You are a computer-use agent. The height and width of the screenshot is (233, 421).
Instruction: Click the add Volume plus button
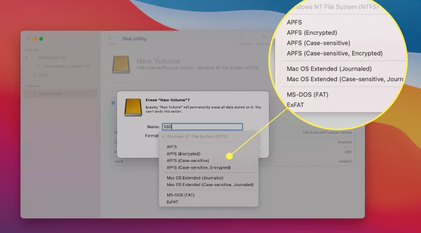(x=241, y=37)
